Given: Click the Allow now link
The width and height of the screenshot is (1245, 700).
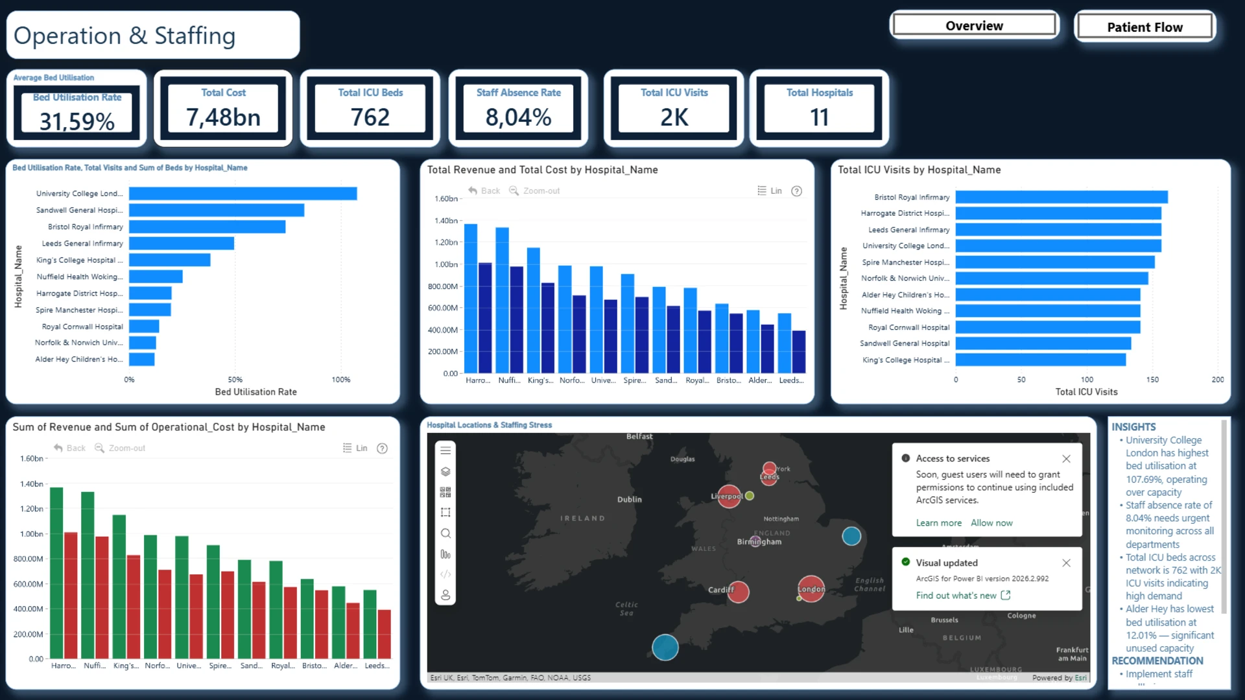Looking at the screenshot, I should (991, 523).
